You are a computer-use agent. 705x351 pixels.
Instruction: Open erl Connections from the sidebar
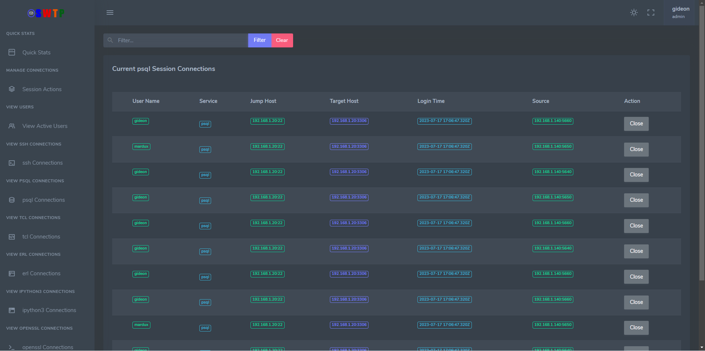[41, 273]
